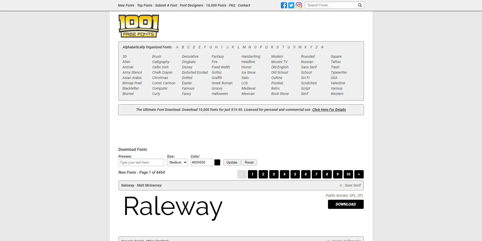Screen dimensions: 482x241
Task: Open the Famous font category
Action: (188, 88)
